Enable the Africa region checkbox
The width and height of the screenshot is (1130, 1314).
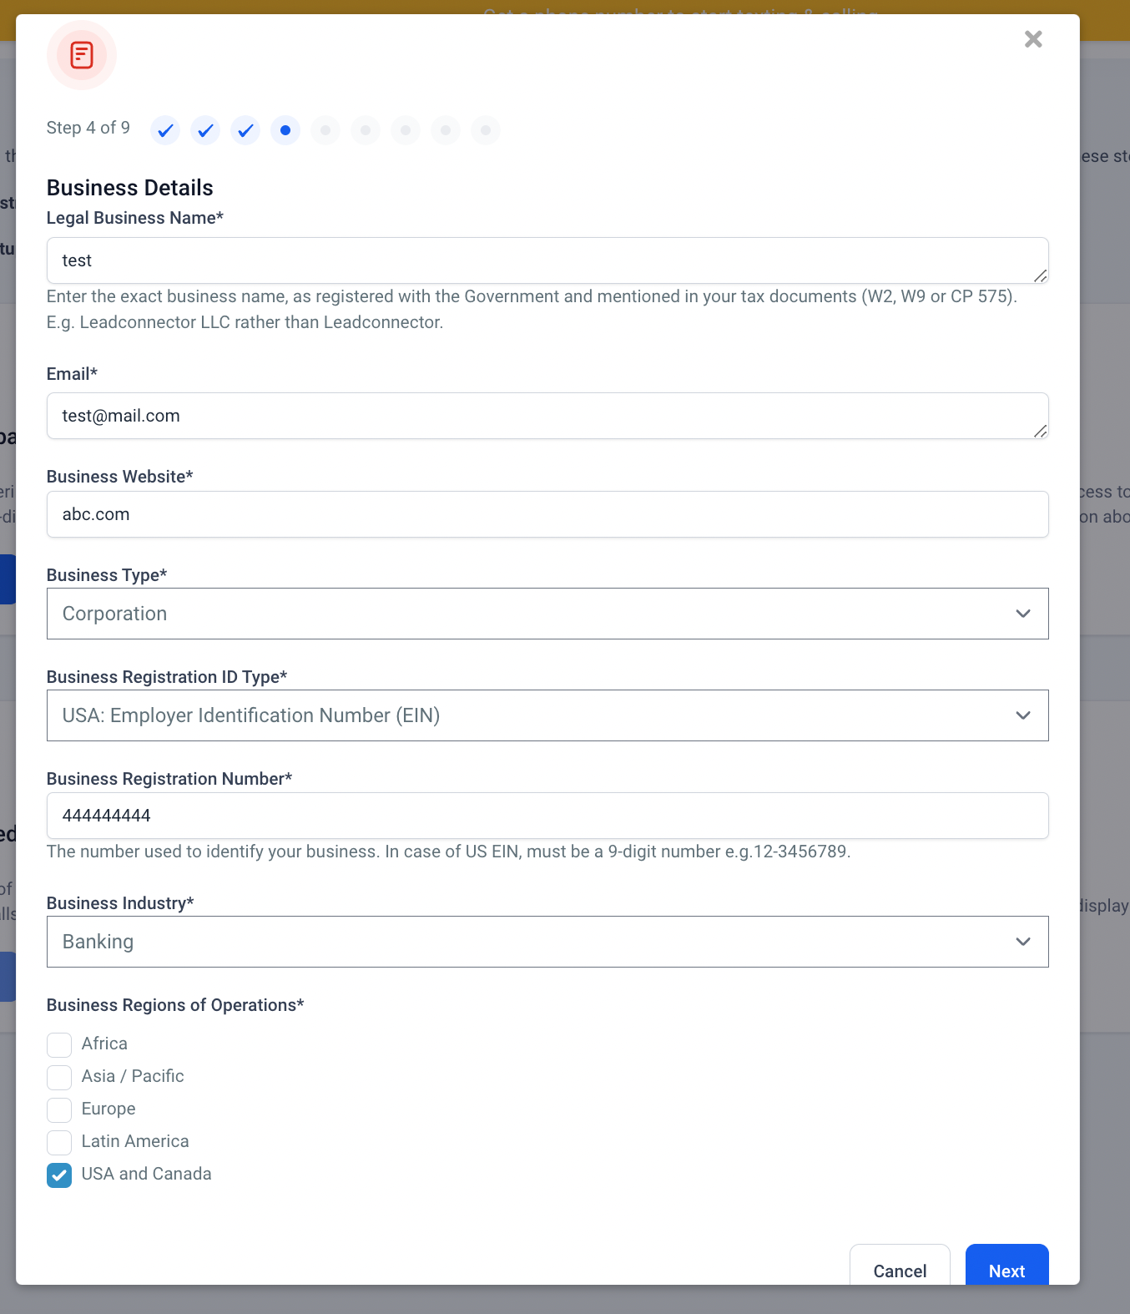point(59,1044)
